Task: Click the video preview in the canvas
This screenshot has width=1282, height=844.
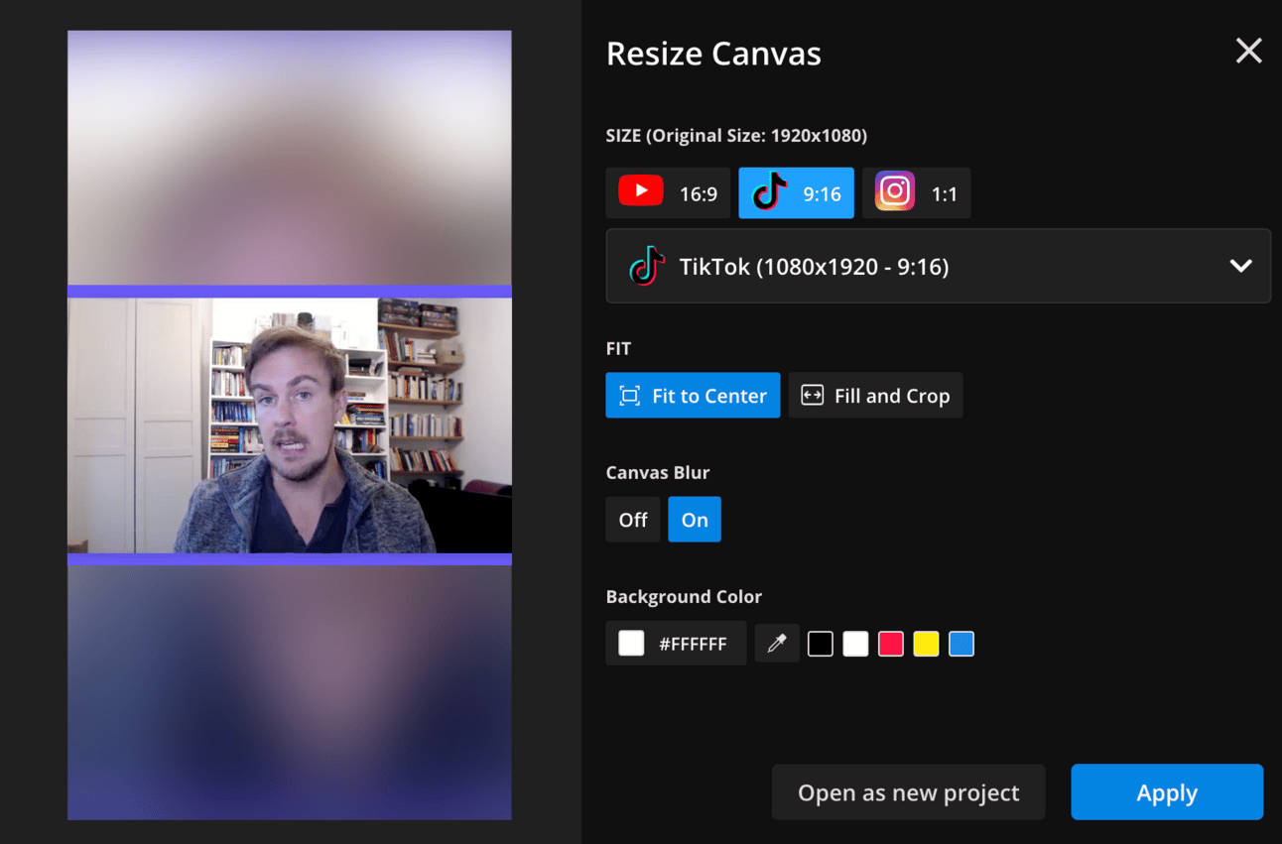Action: click(290, 425)
